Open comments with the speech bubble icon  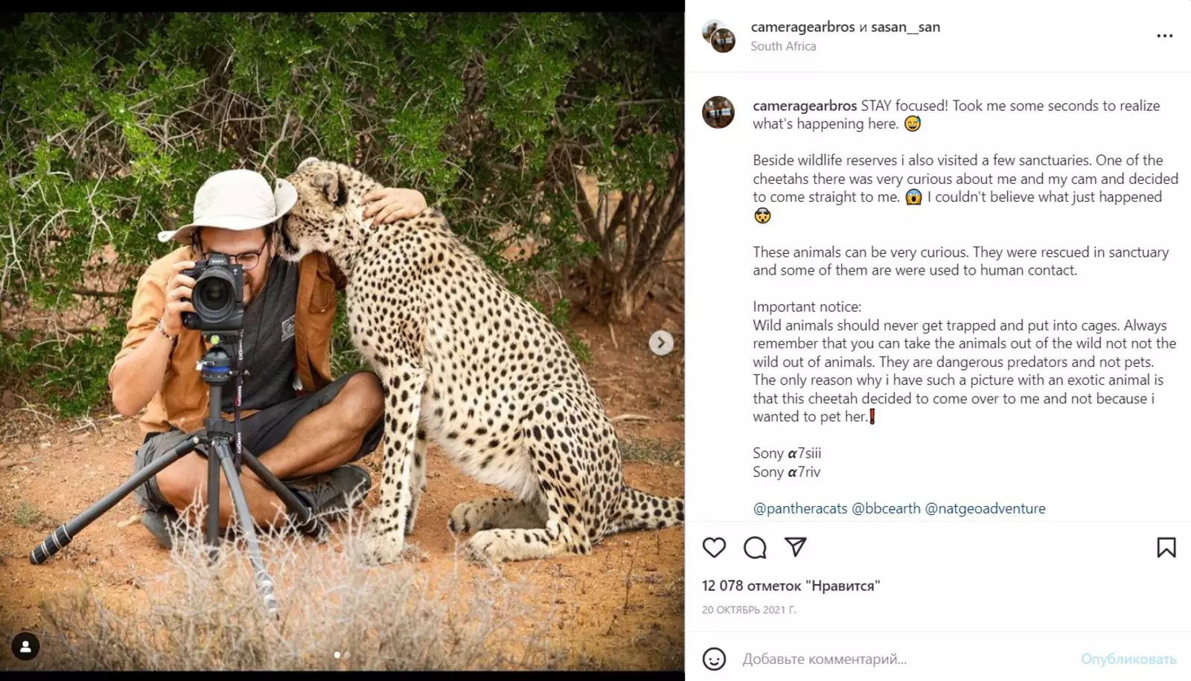pos(755,548)
